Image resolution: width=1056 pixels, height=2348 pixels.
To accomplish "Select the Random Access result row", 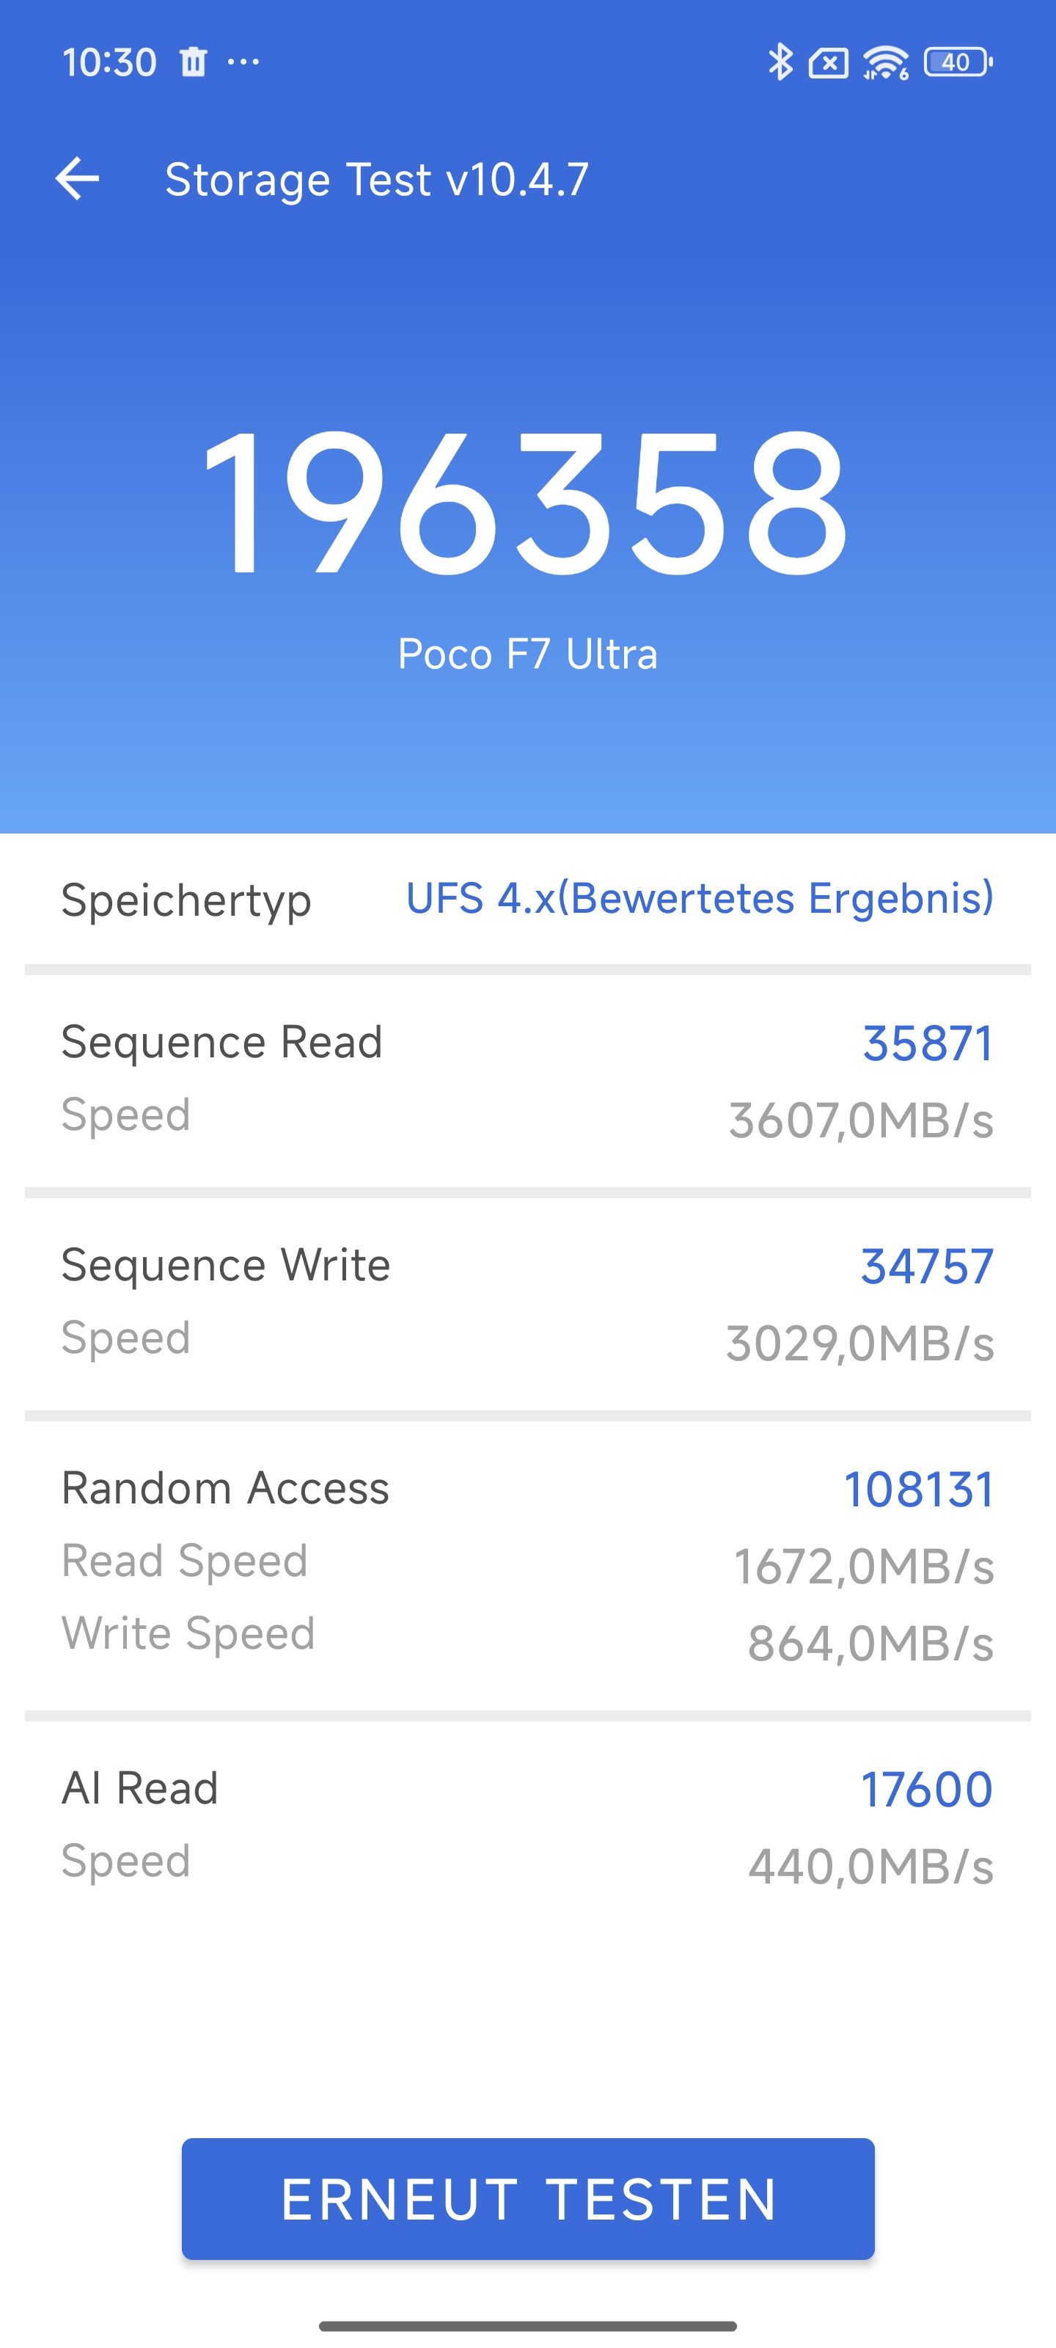I will tap(527, 1563).
